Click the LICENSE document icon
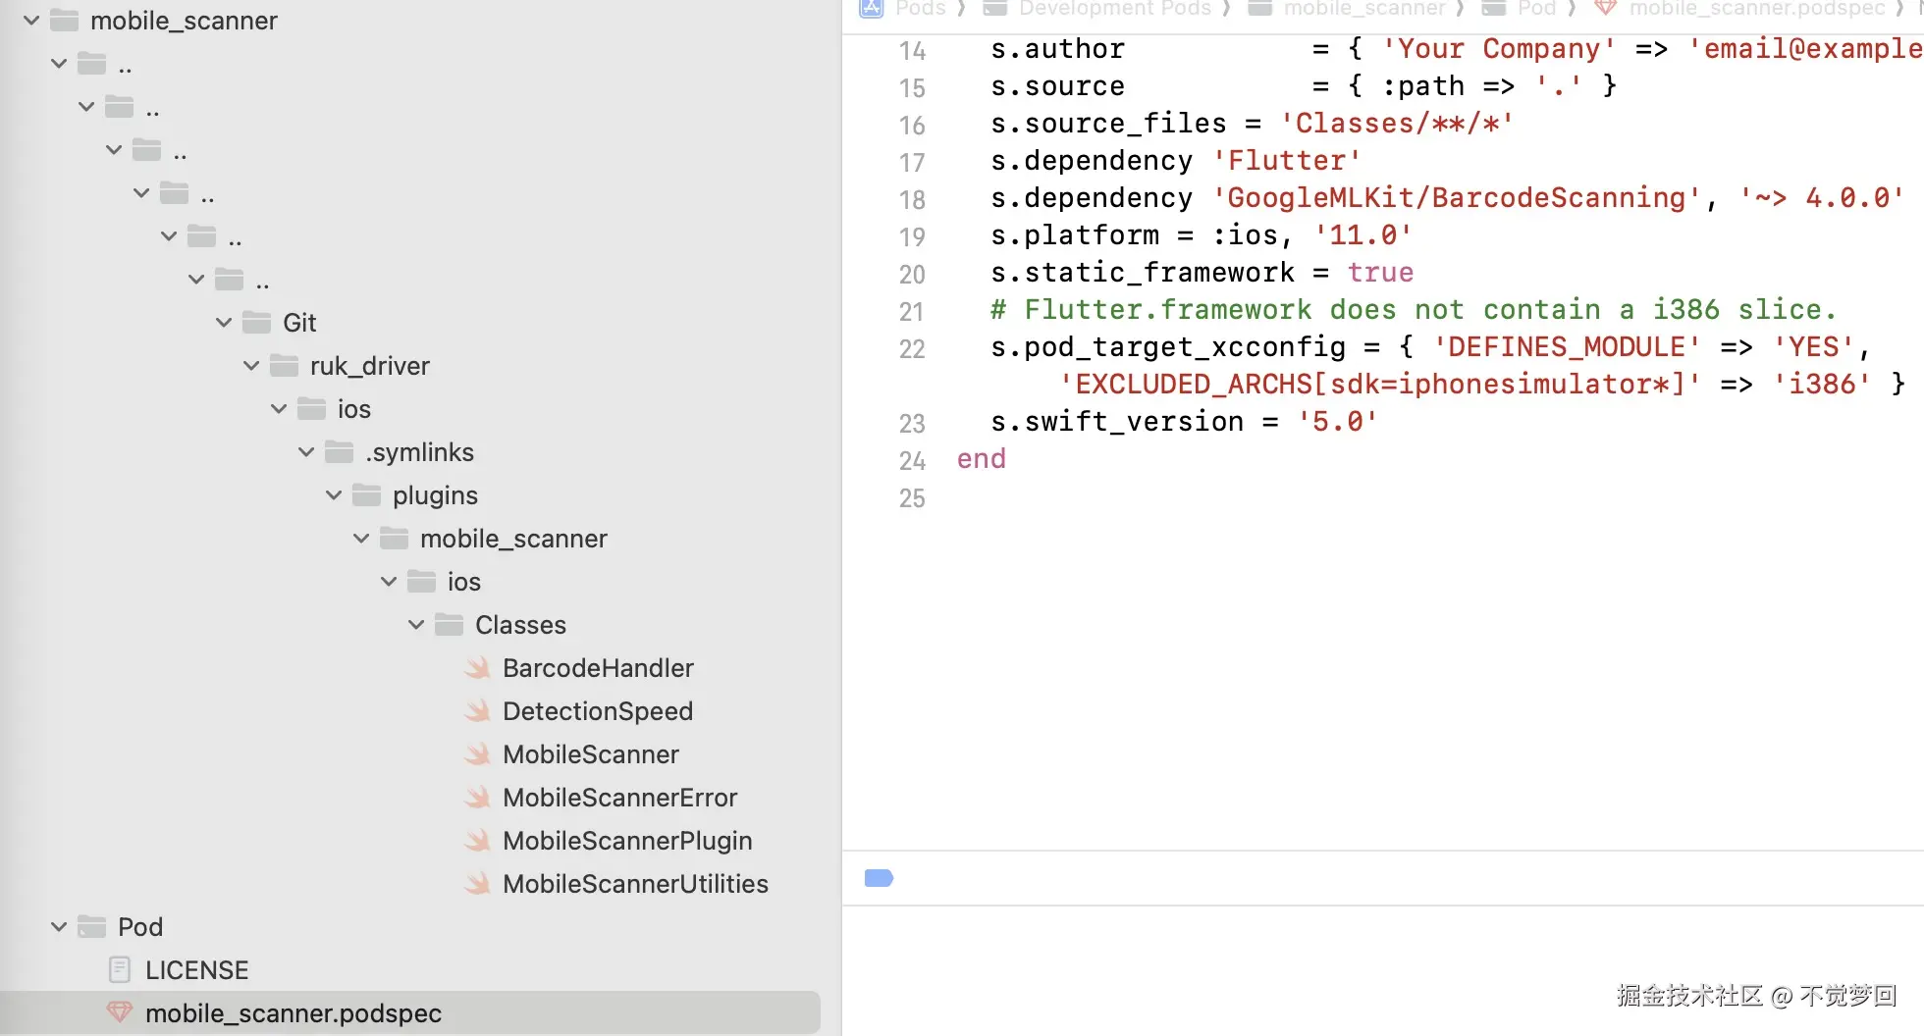This screenshot has height=1036, width=1924. tap(120, 970)
